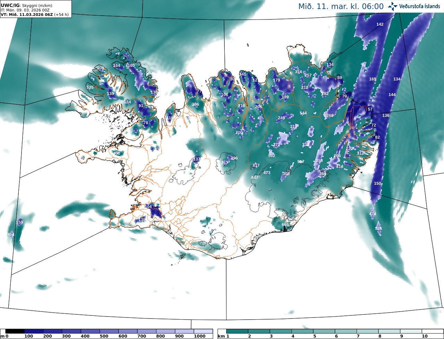Click the visibility value 453
Image resolution: width=444 pixels, height=339 pixels.
pos(11,235)
